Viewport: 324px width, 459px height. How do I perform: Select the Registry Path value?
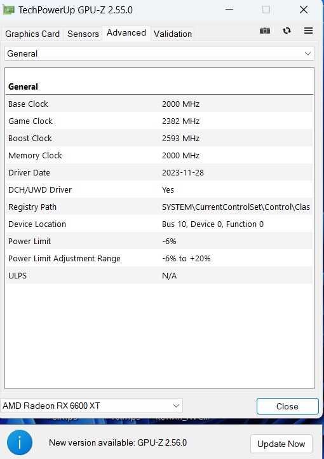pyautogui.click(x=236, y=207)
